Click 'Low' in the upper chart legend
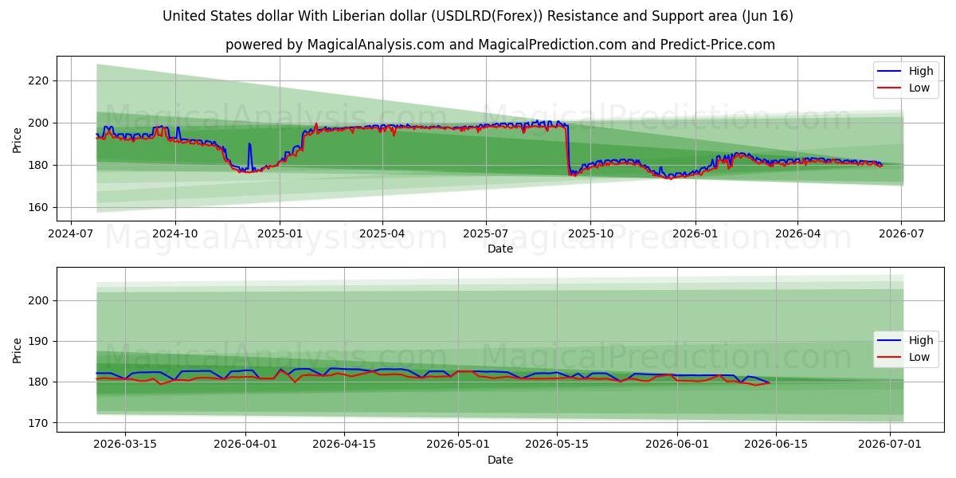Screen dimensions: 956x478 point(919,88)
